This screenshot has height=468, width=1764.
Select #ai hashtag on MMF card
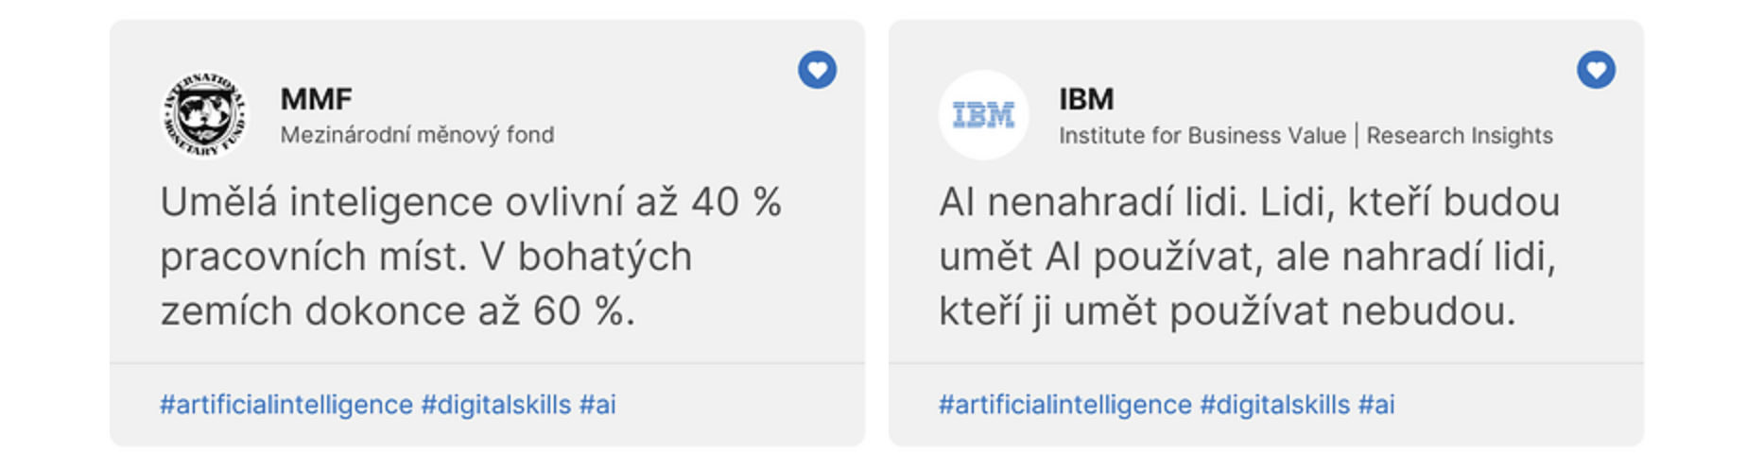click(597, 405)
